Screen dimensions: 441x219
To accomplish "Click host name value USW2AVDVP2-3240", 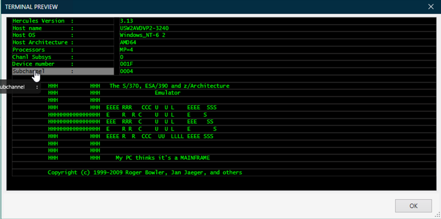I will pos(144,28).
